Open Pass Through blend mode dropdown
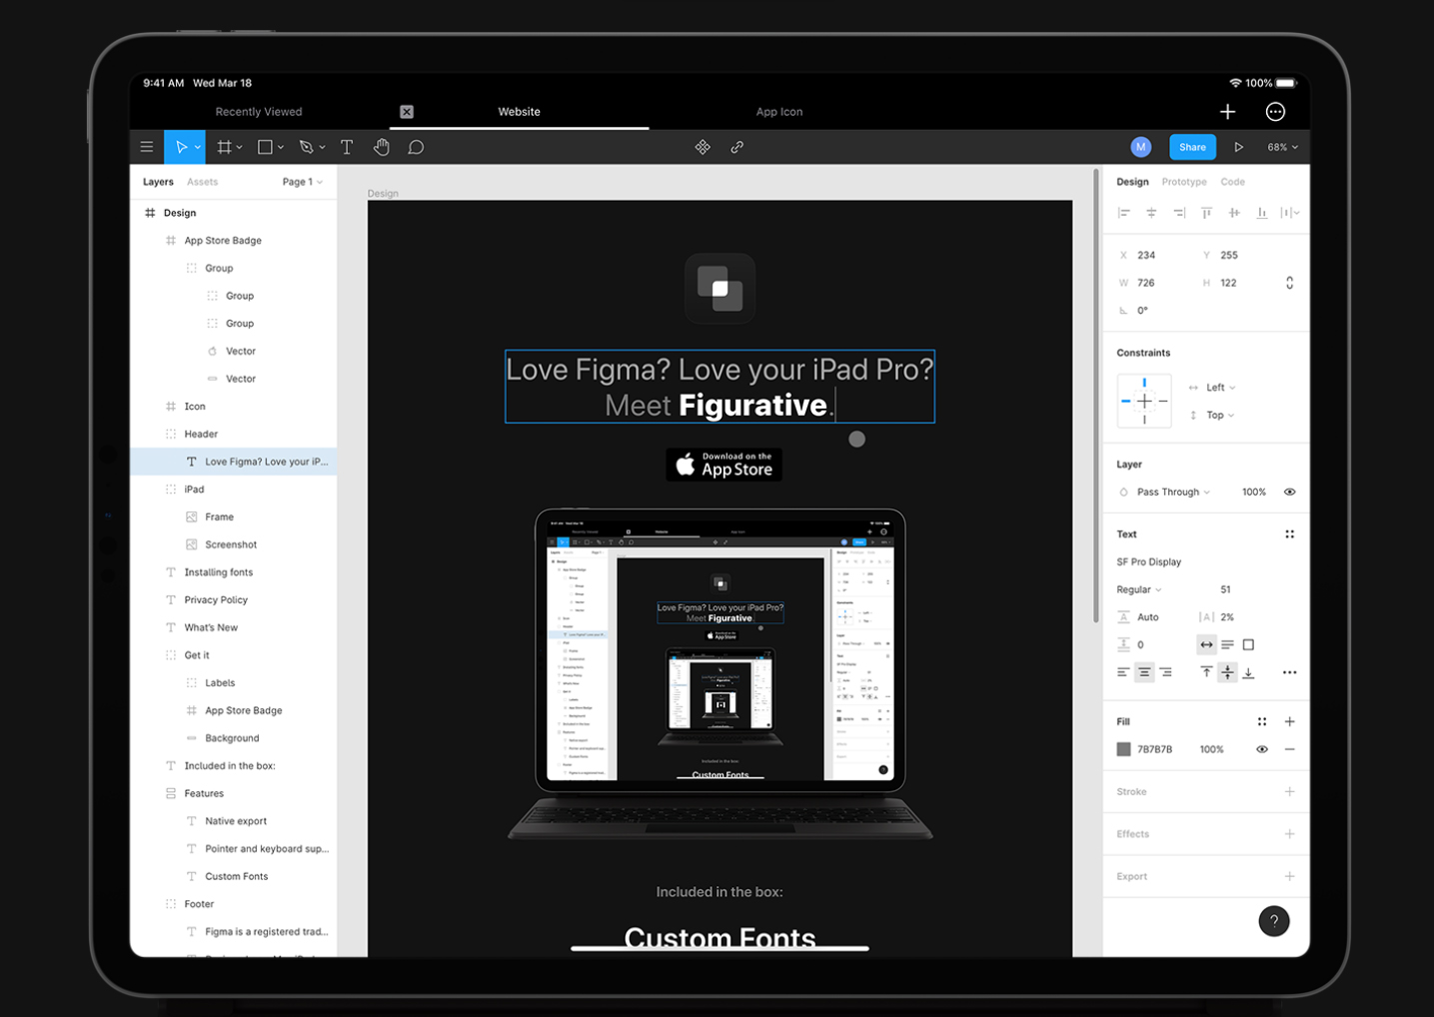 point(1173,492)
